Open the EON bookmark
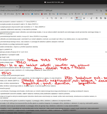This screenshot has width=107, height=114. point(77,14)
